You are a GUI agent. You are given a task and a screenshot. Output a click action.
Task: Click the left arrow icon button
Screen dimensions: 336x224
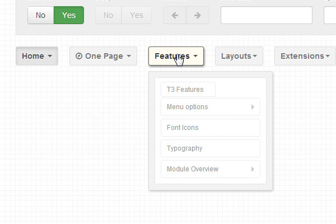(175, 15)
